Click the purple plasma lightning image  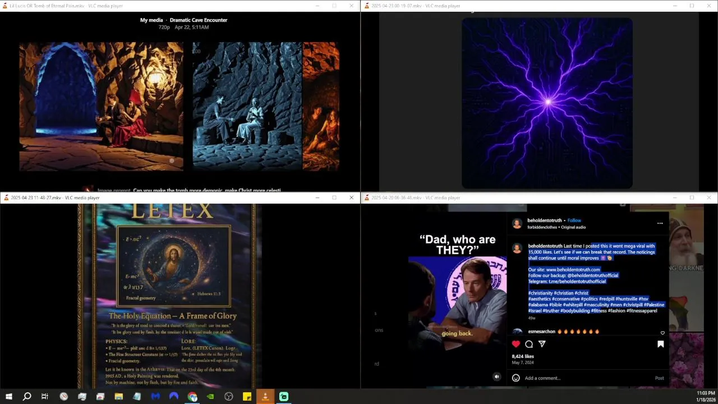coord(547,103)
